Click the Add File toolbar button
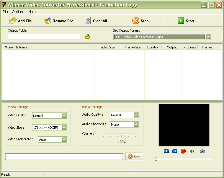The image size is (224, 178). click(x=21, y=21)
